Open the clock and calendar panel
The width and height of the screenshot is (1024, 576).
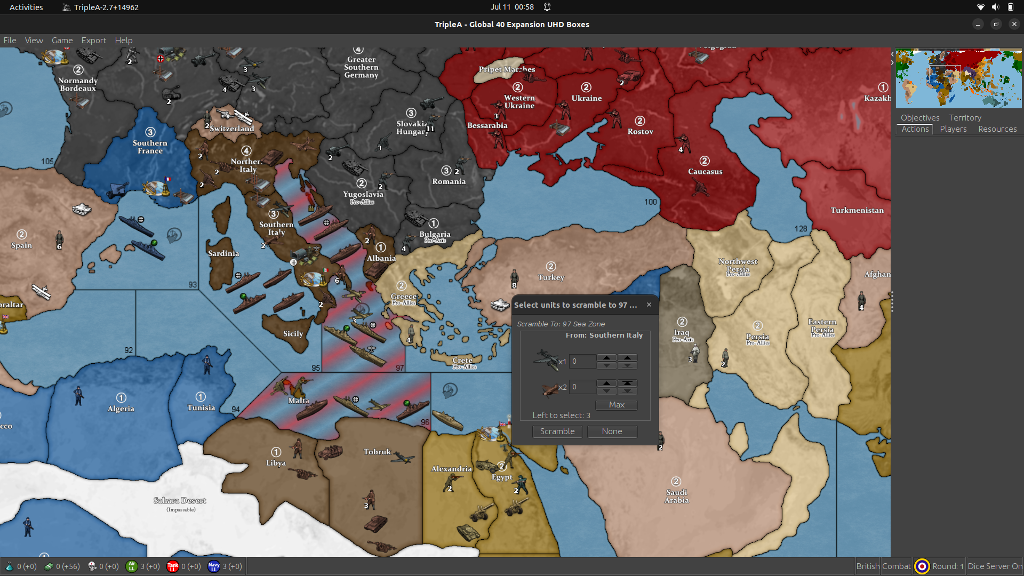click(x=512, y=7)
